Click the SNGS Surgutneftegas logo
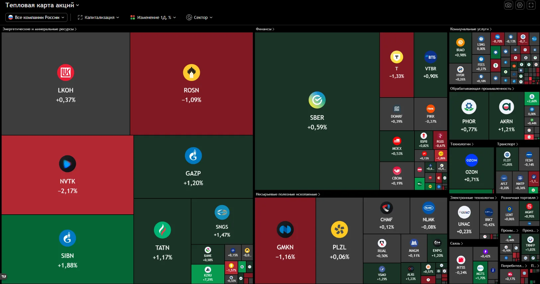540x284 pixels. (222, 212)
